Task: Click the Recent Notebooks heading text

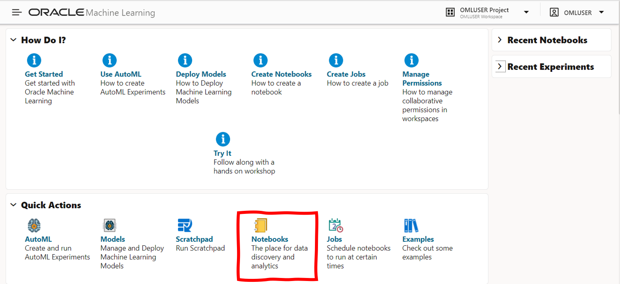Action: (547, 40)
